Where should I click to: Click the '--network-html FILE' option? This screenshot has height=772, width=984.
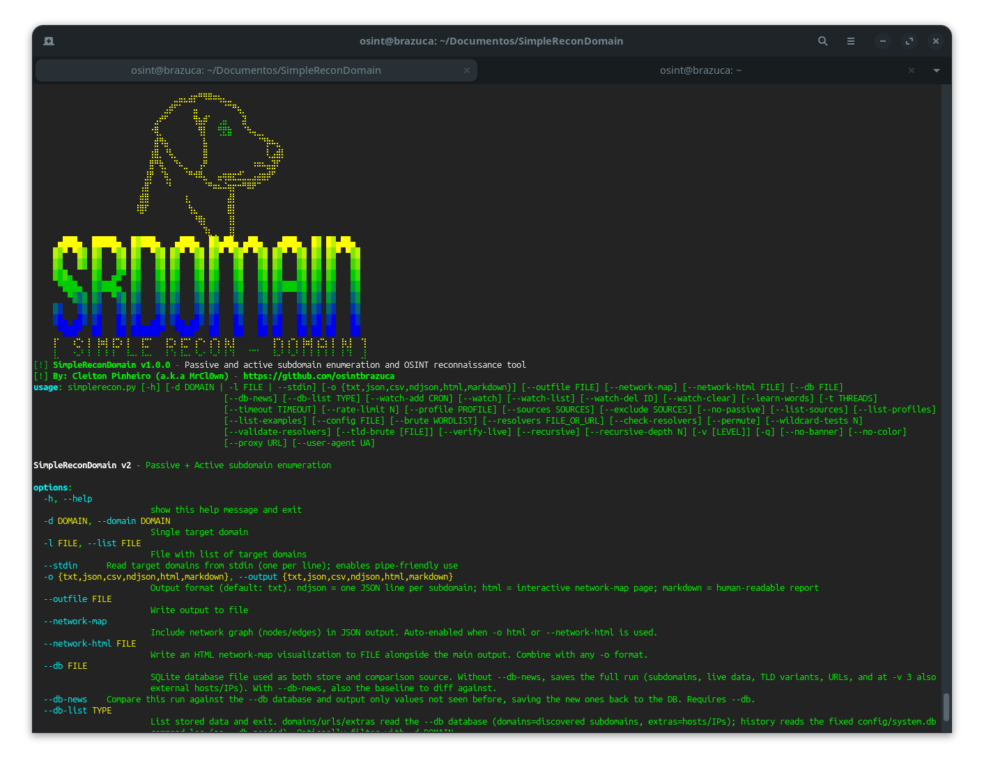tap(90, 644)
